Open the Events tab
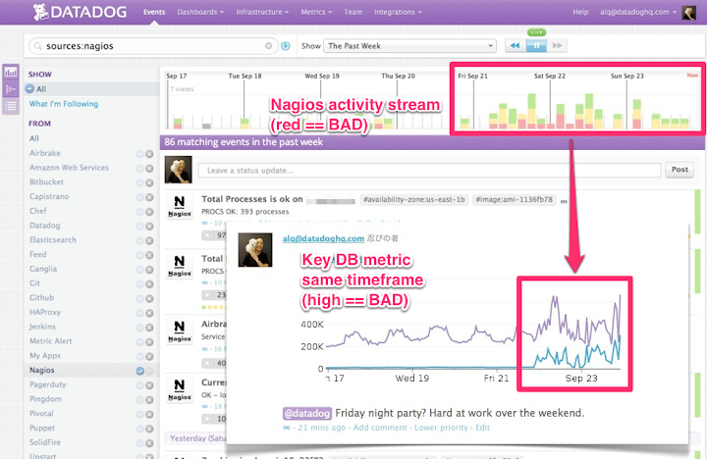 (154, 12)
